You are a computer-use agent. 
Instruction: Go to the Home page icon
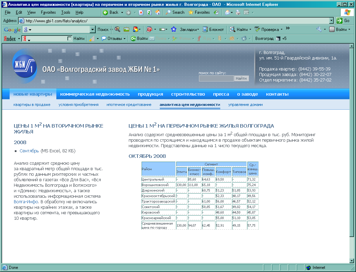pyautogui.click(x=157, y=12)
